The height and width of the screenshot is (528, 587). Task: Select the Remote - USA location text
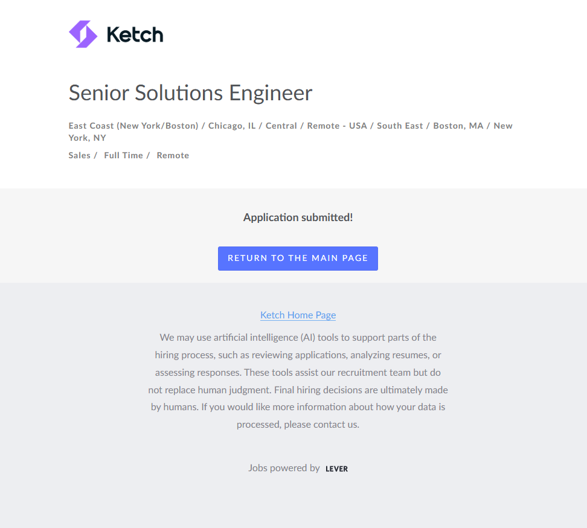(337, 126)
